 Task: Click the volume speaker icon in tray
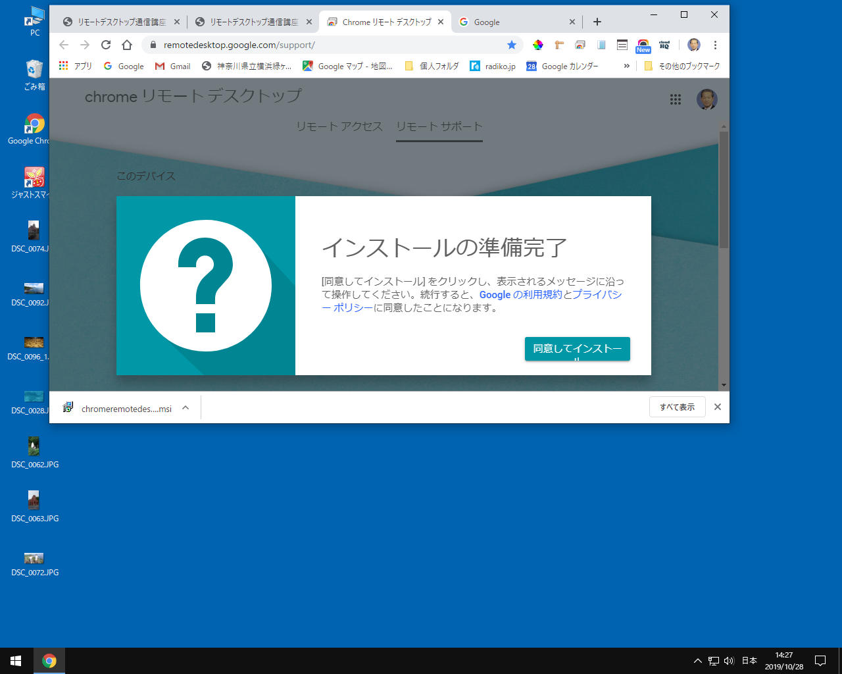point(729,661)
